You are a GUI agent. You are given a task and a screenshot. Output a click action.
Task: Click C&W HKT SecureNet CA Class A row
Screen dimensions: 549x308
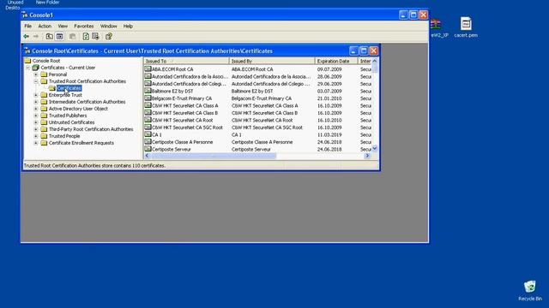coord(257,105)
